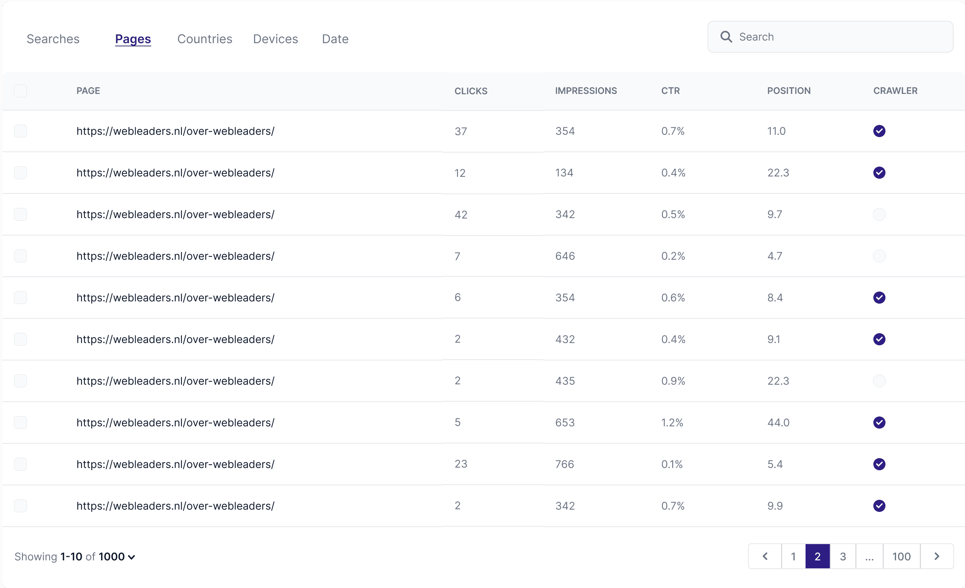Click crawler checkmark in 766 impressions row
The image size is (965, 588).
[x=879, y=464]
